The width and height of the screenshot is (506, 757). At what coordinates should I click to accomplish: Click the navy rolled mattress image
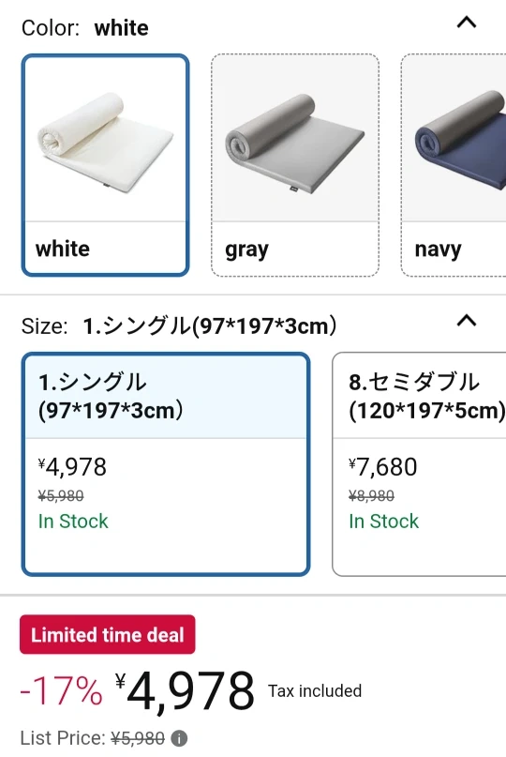click(x=460, y=140)
